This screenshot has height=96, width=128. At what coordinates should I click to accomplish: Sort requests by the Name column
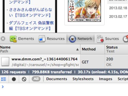40,49
